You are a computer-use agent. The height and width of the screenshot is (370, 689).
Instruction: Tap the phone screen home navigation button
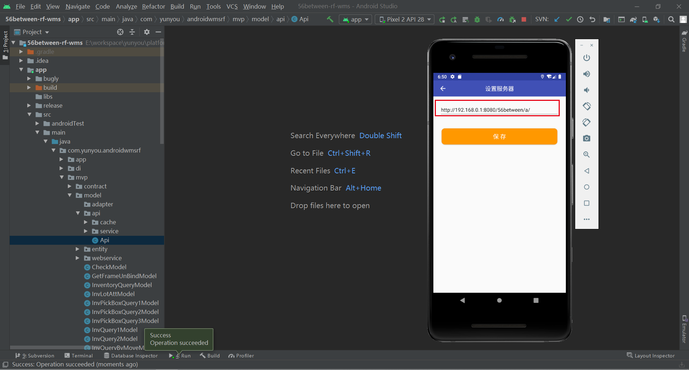point(499,300)
